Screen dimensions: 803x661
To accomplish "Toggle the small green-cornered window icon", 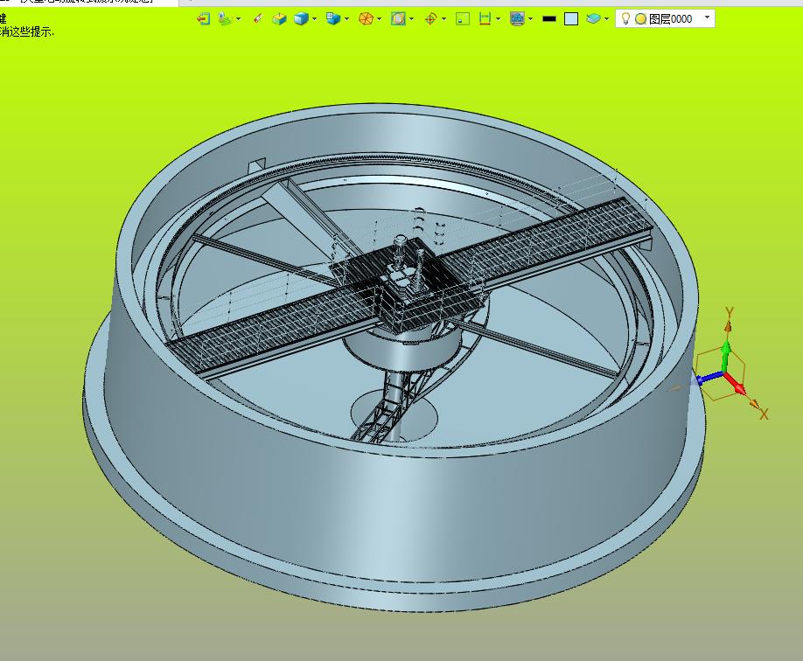I will point(463,18).
